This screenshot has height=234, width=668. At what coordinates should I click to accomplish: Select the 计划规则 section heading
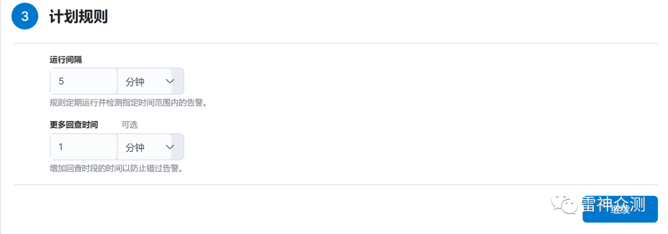coord(78,17)
